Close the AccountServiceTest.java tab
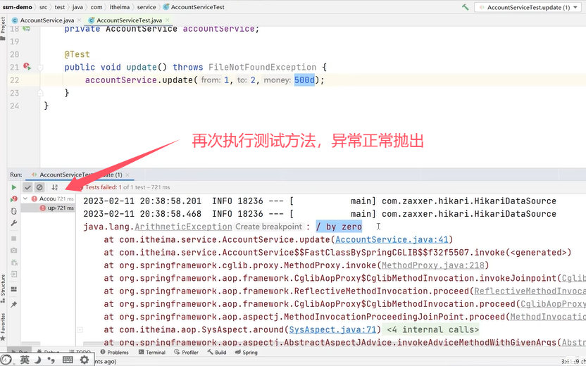The width and height of the screenshot is (586, 366). pos(168,20)
